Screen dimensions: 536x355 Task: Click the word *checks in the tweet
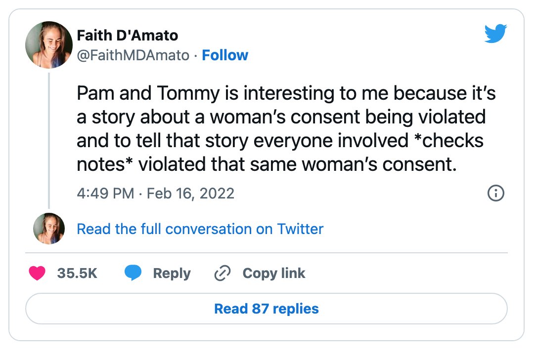point(448,140)
